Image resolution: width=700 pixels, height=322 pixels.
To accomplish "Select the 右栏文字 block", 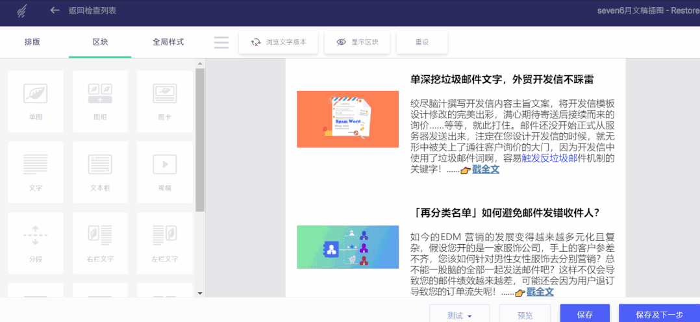I will coord(100,243).
